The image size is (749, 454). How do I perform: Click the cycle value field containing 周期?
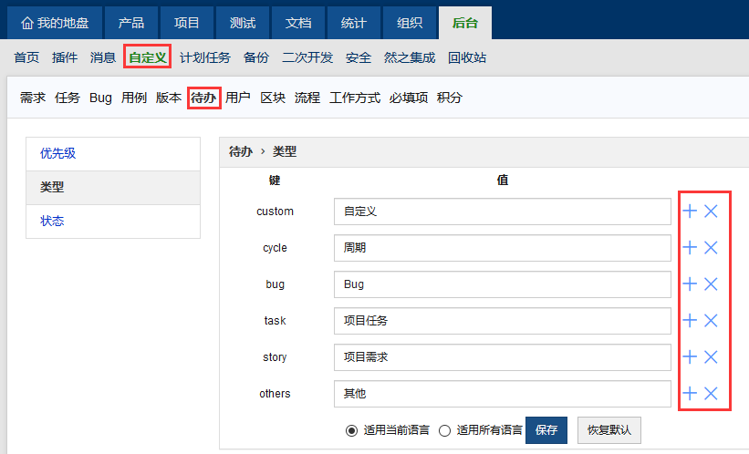(503, 248)
